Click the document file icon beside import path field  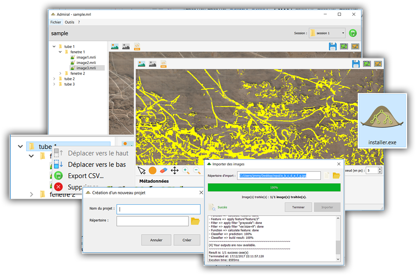(x=326, y=175)
